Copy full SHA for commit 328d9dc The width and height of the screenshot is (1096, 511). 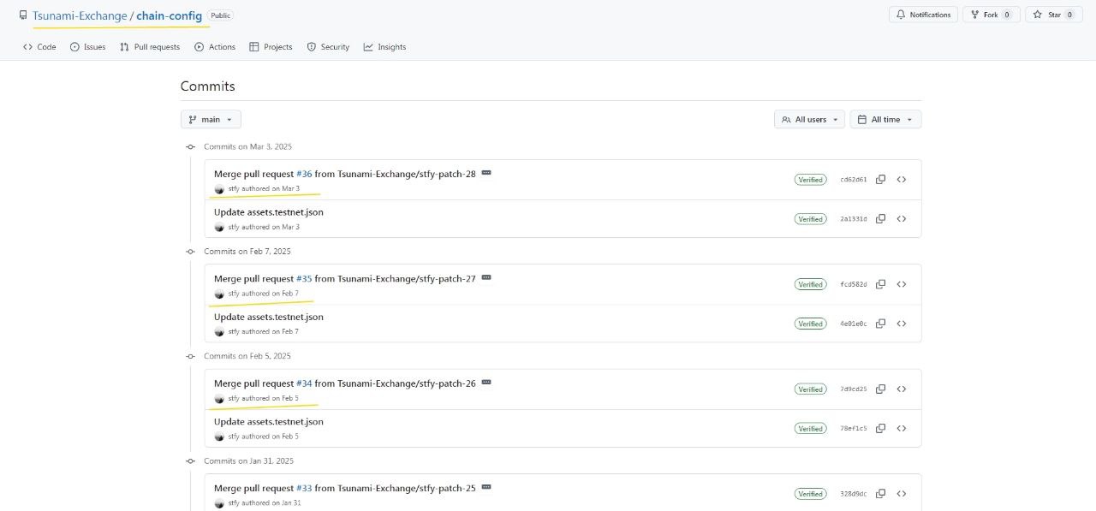pyautogui.click(x=880, y=494)
